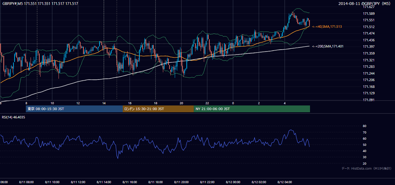Image resolution: width=395 pixels, height=185 pixels.
Task: Click hour label 16 under the price chart
Action: click(130, 103)
